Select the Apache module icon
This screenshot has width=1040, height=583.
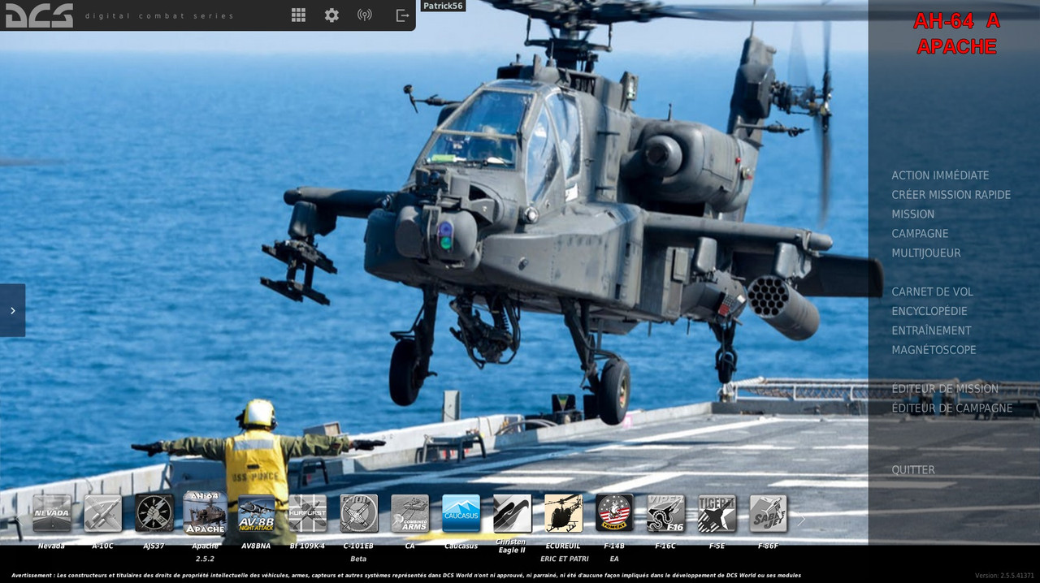[x=205, y=512]
